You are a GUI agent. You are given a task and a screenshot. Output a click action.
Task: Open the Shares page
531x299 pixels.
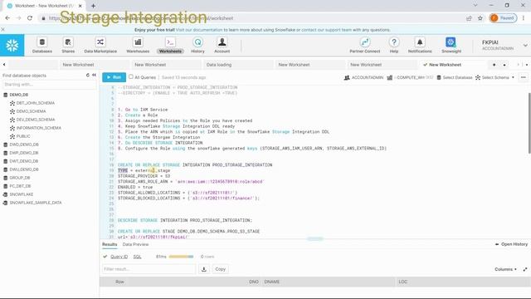68,46
